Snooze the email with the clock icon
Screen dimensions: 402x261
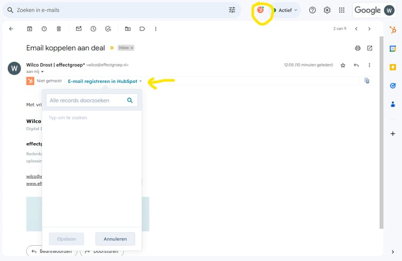click(x=93, y=29)
